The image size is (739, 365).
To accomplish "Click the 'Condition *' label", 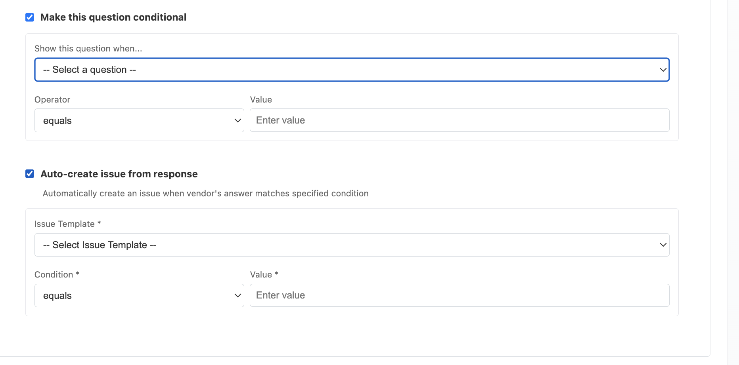I will [56, 274].
